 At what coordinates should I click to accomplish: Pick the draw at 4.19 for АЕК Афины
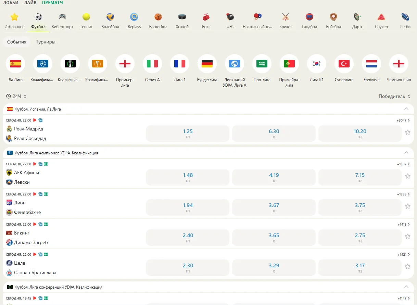coord(274,177)
